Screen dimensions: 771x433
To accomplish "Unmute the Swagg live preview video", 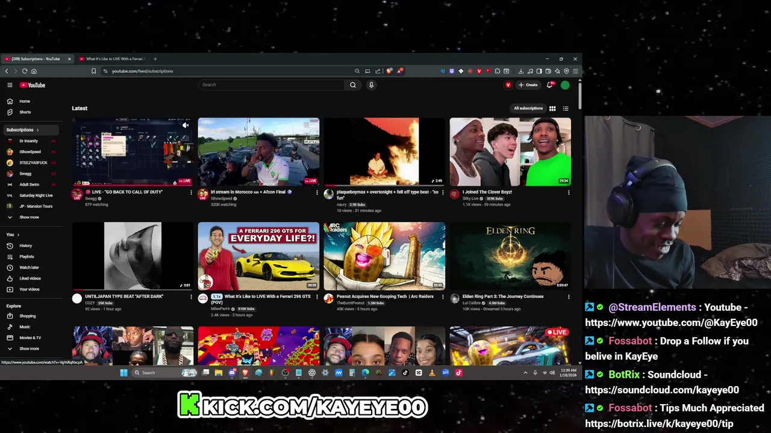I will point(186,125).
